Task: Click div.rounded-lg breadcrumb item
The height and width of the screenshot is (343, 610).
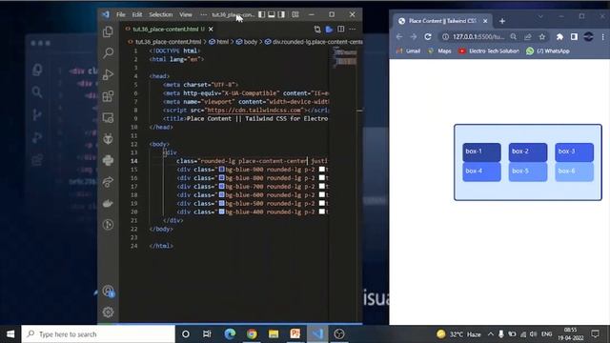Action: tap(317, 42)
